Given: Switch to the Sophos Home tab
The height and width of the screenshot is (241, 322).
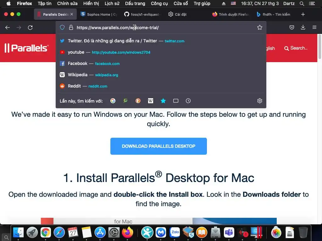Looking at the screenshot, I should click(x=99, y=14).
